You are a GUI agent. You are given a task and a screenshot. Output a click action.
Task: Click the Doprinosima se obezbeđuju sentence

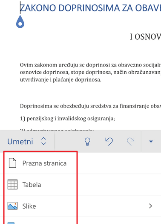(90, 106)
